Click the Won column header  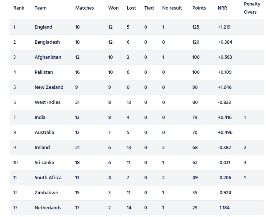tap(113, 8)
